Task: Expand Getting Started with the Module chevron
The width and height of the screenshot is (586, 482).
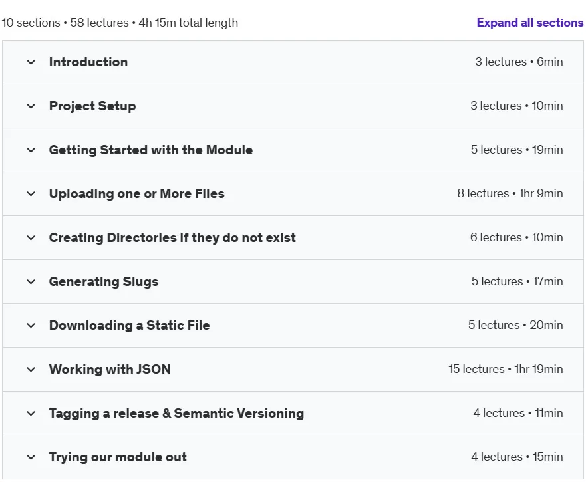Action: tap(31, 150)
